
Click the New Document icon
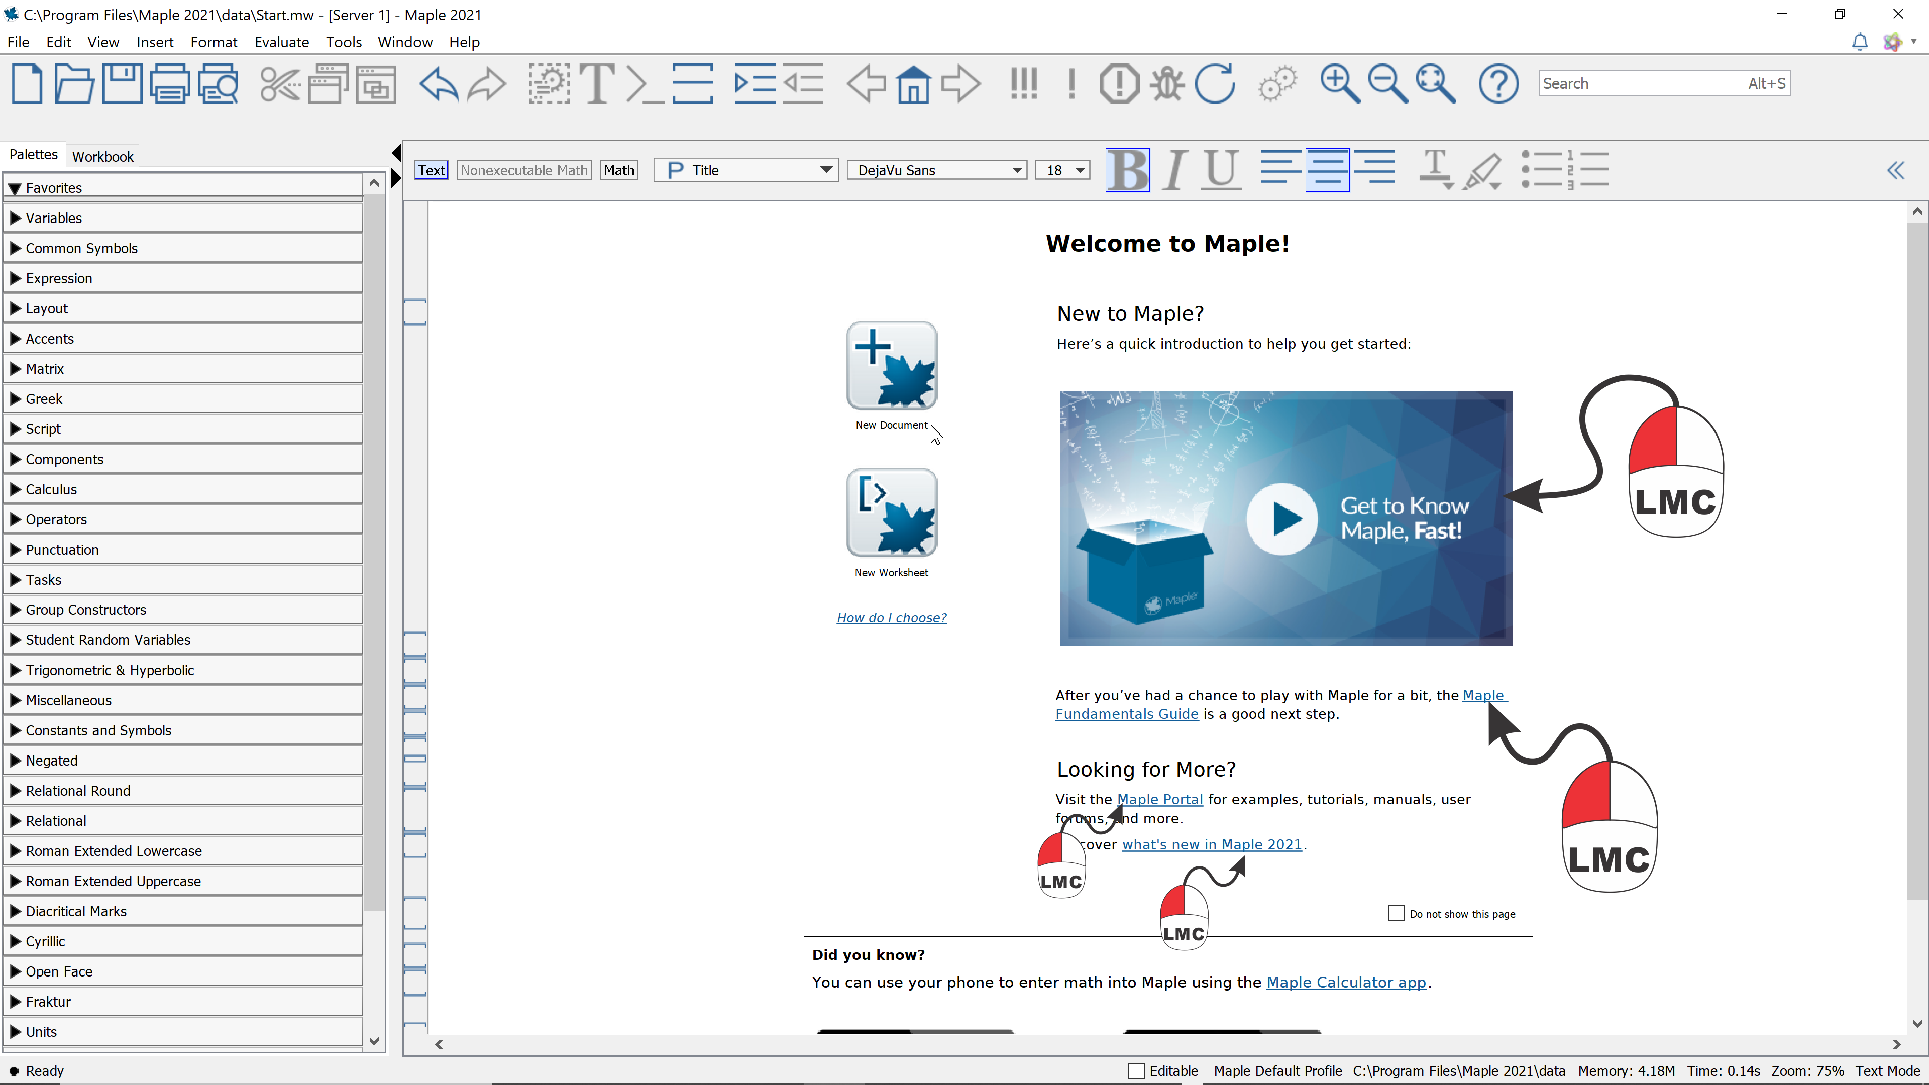891,366
